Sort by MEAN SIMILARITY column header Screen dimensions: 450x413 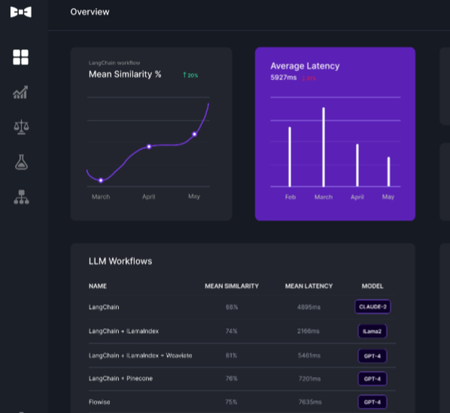232,286
